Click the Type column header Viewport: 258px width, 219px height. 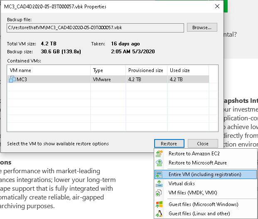(108, 70)
